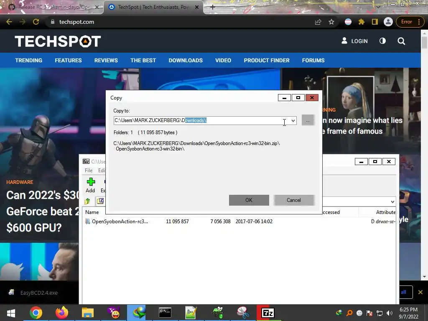428x321 pixels.
Task: Switch to the TechSpot tab
Action: (x=154, y=7)
